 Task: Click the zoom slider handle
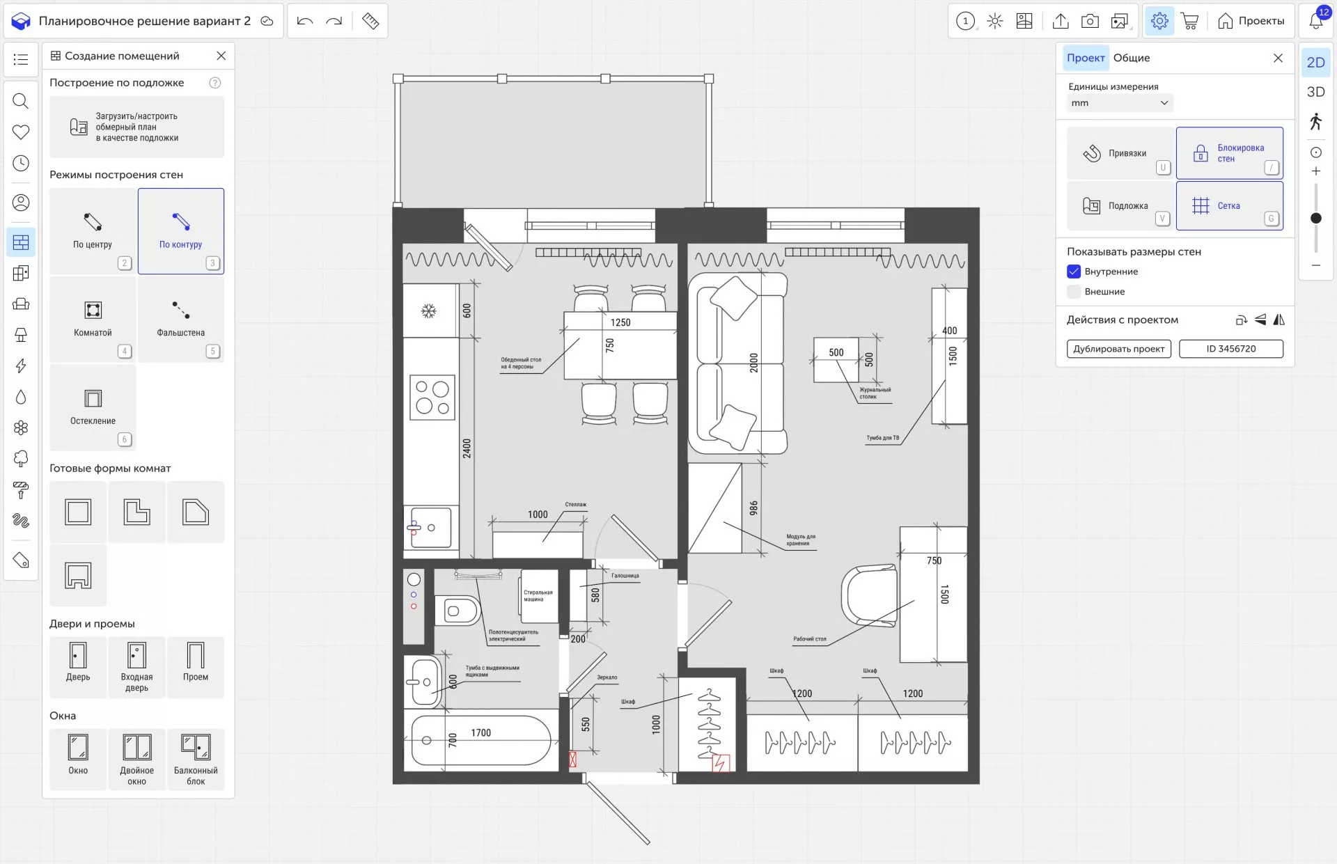pyautogui.click(x=1316, y=218)
